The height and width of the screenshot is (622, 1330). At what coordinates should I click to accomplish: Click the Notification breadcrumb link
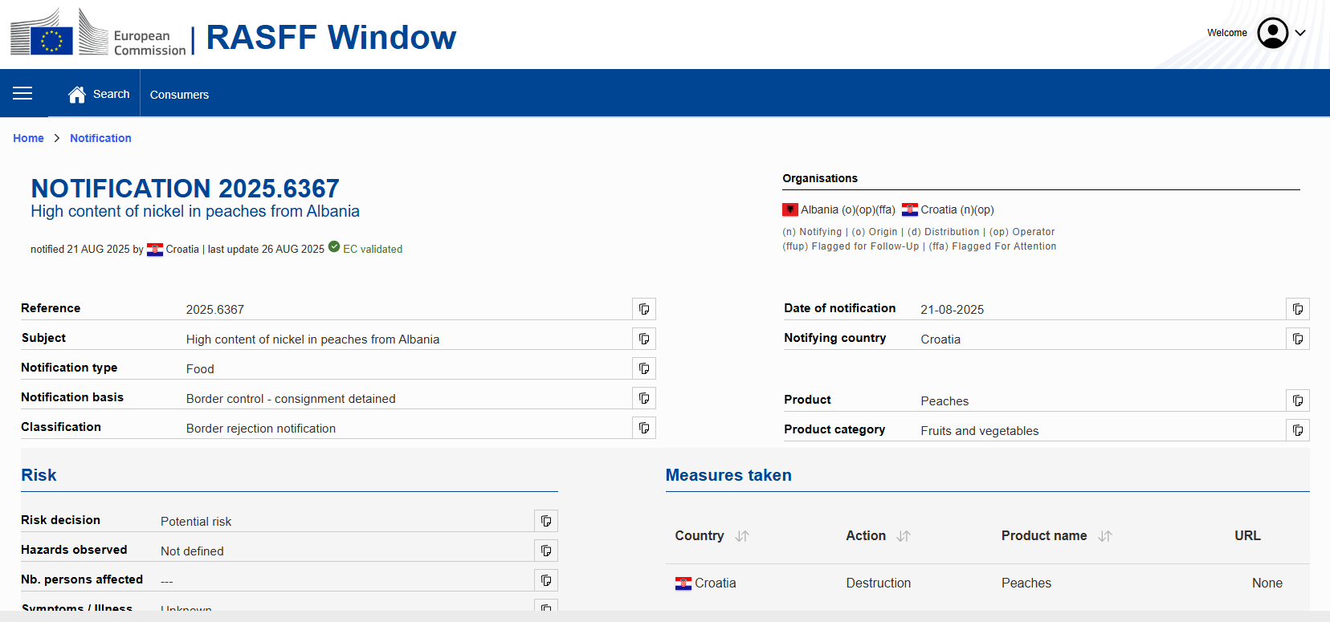[x=100, y=138]
